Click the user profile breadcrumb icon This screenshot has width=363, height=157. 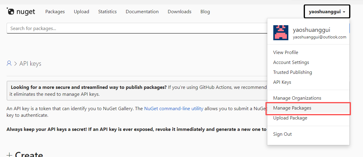(9, 63)
